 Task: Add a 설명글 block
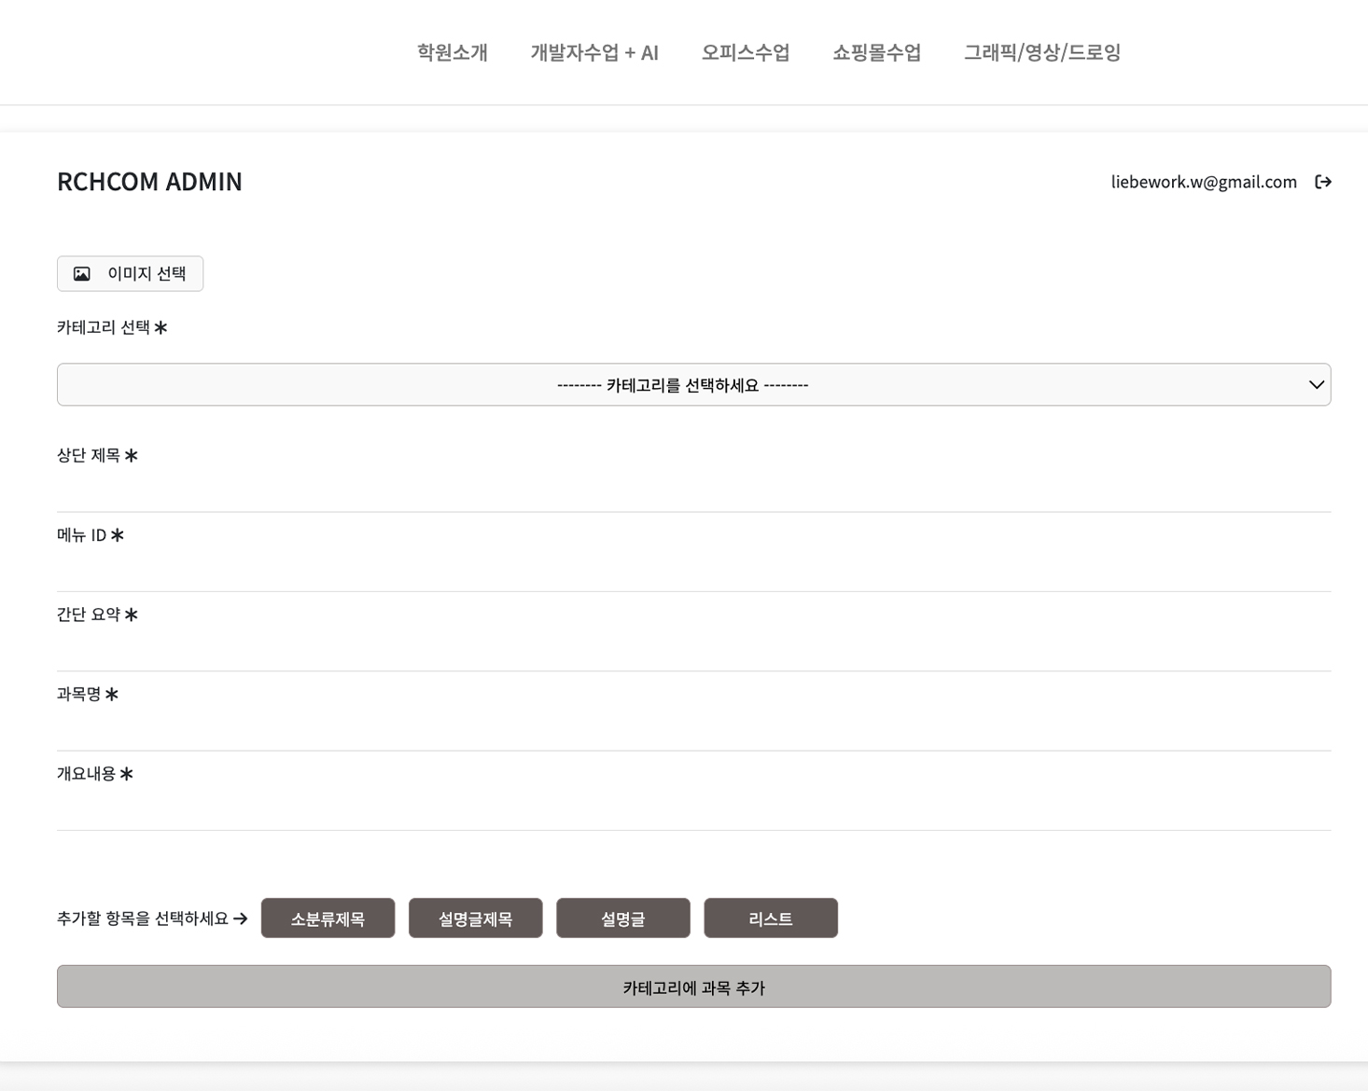[x=622, y=918]
